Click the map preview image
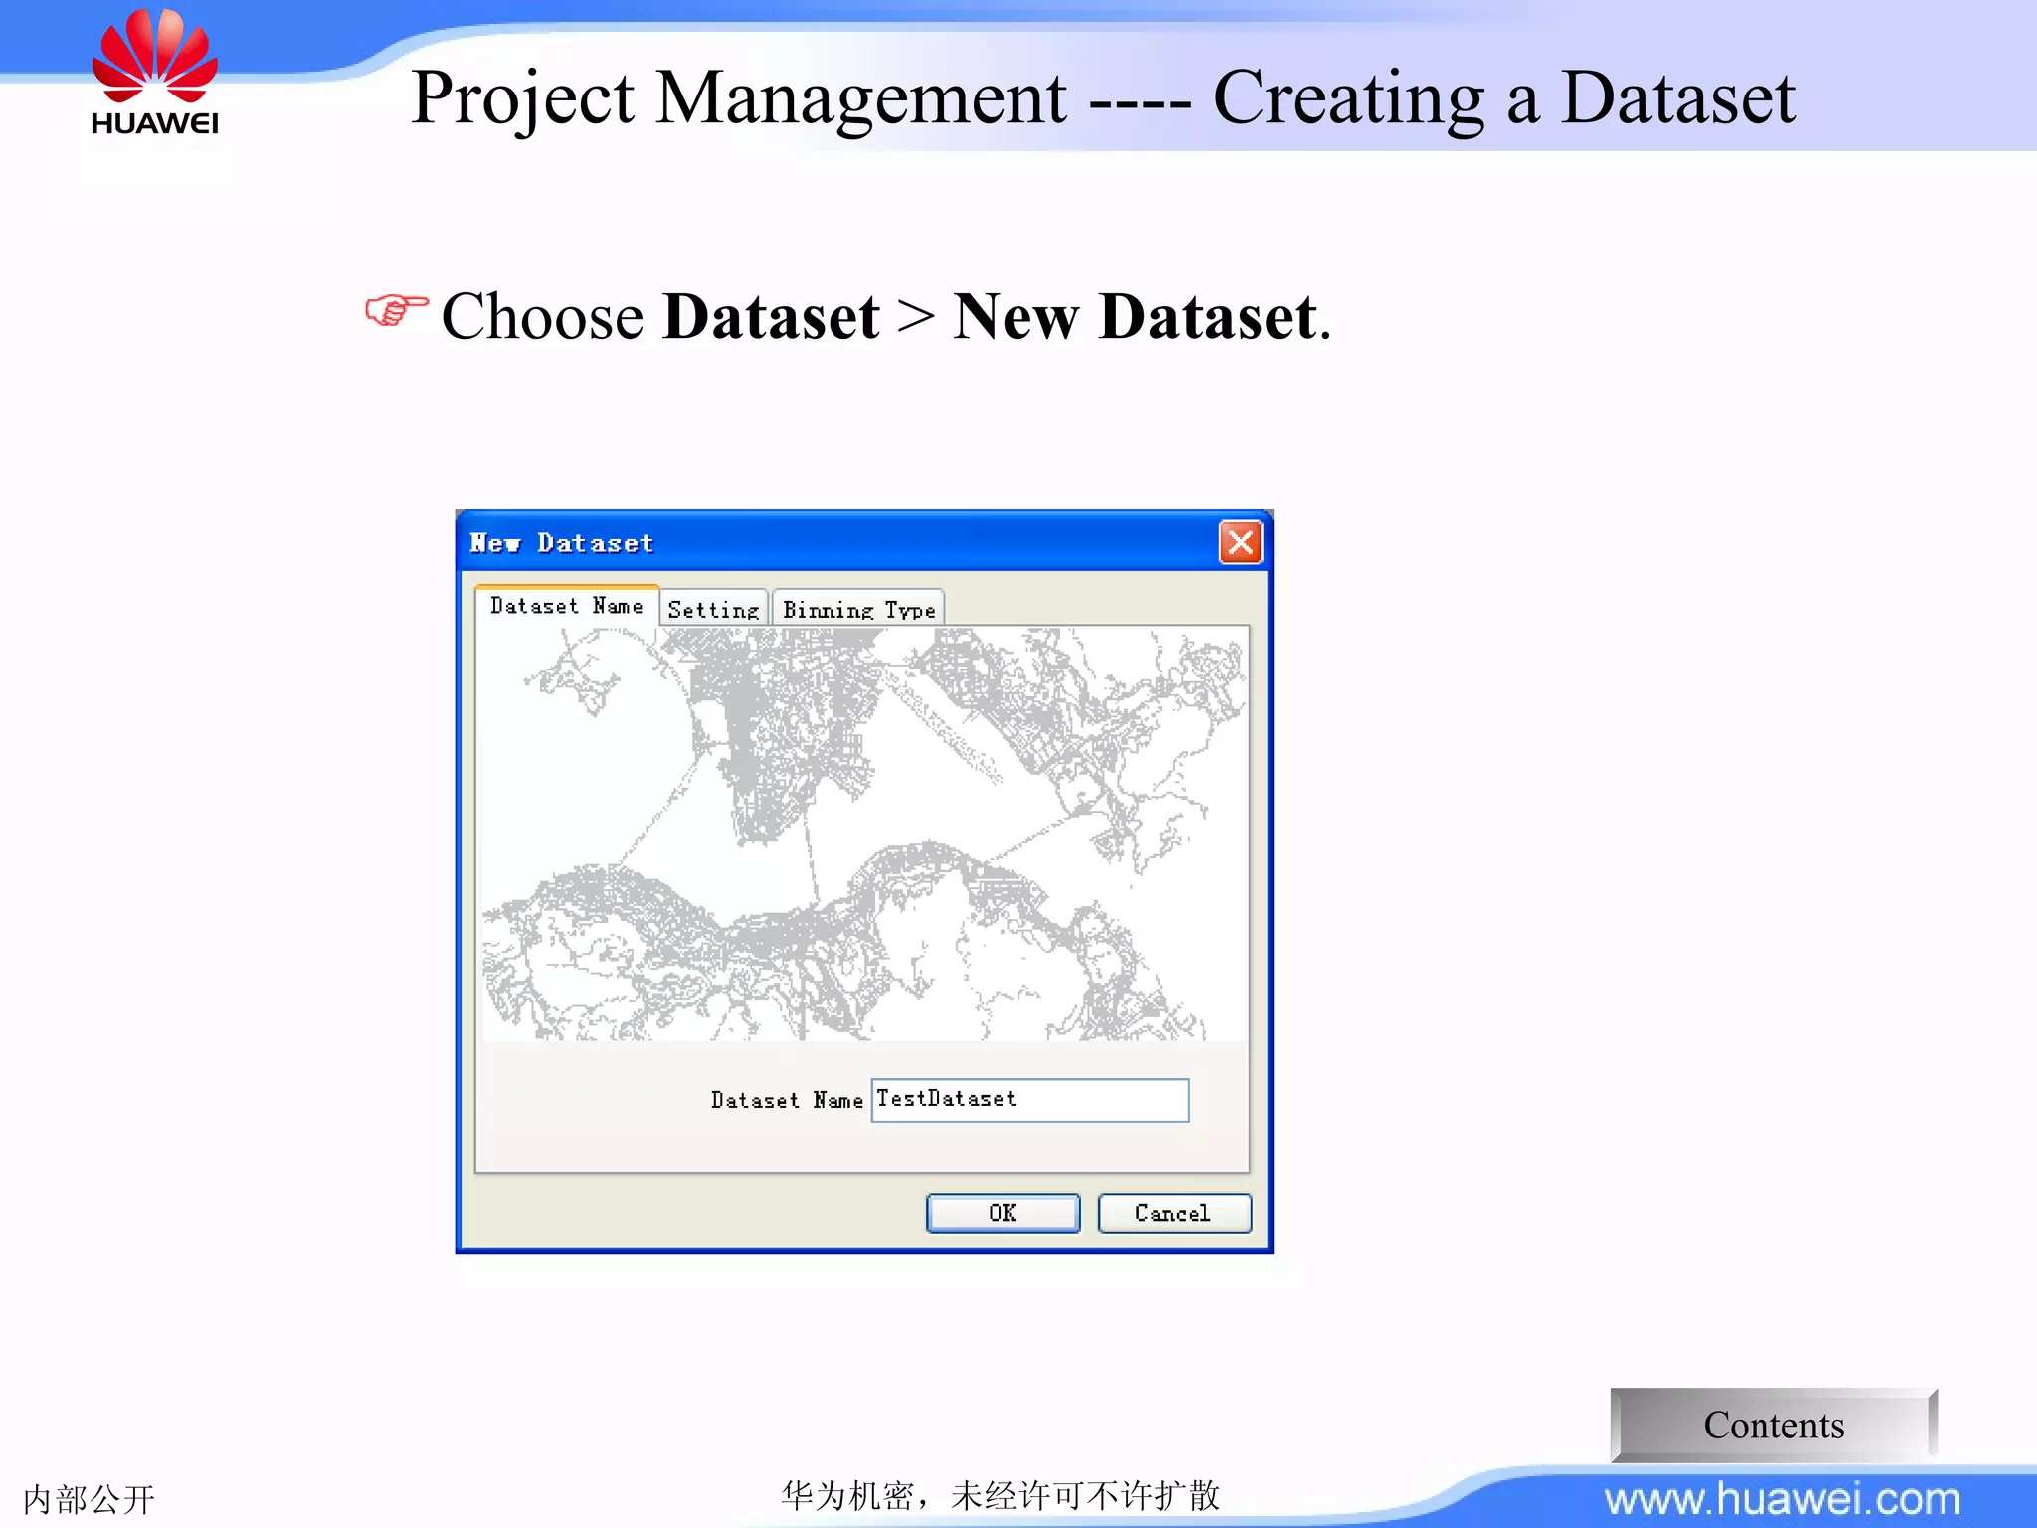This screenshot has height=1528, width=2037. coord(863,834)
